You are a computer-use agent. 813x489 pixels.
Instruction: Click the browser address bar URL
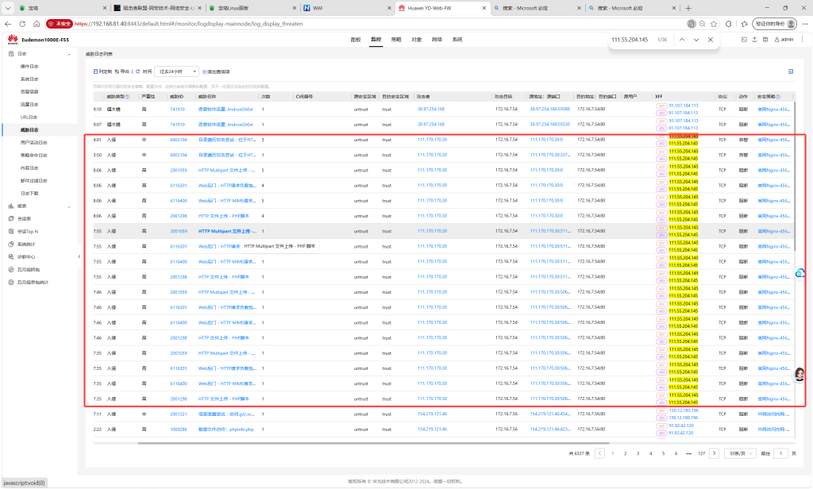(x=189, y=24)
